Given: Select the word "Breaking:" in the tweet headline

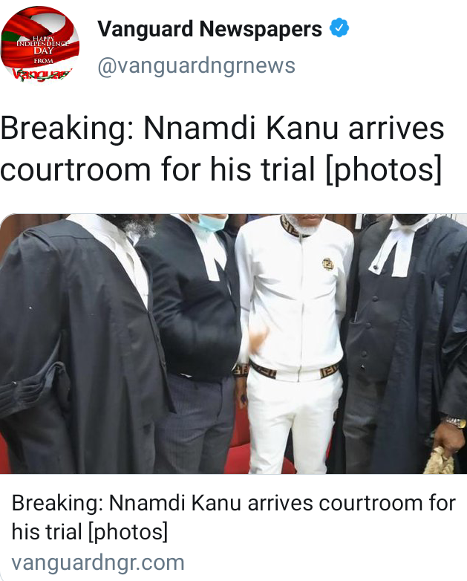Looking at the screenshot, I should coord(67,129).
